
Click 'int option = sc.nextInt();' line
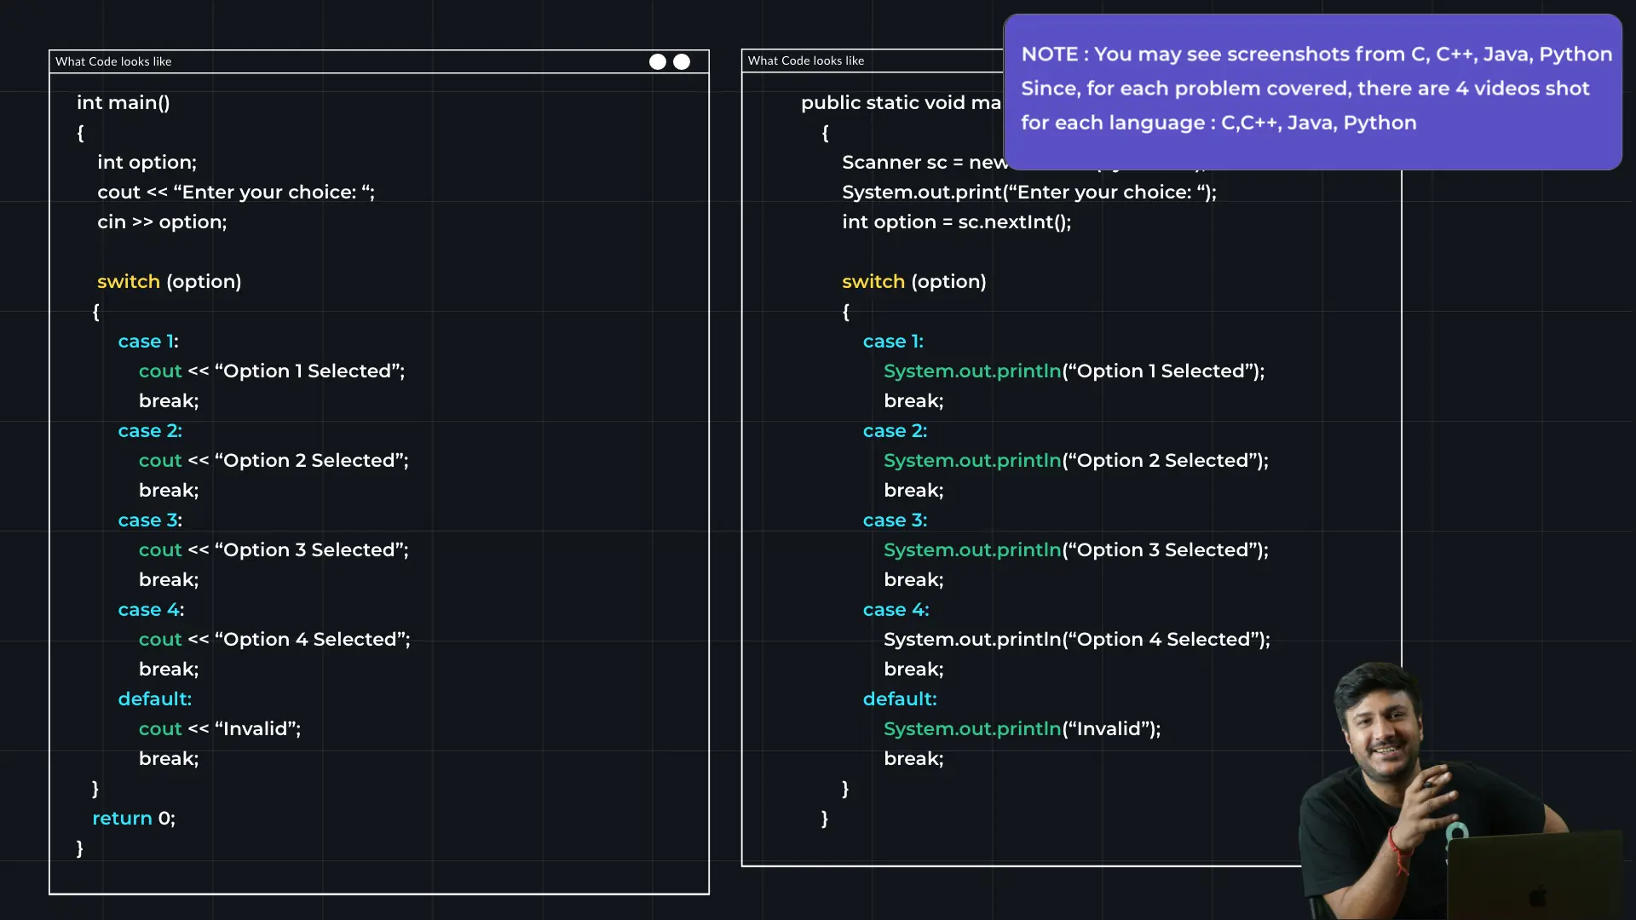(956, 222)
